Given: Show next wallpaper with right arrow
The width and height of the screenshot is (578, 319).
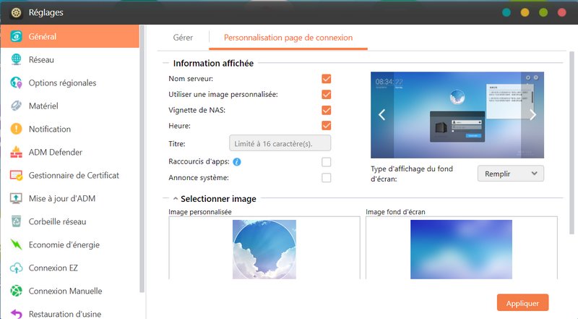Looking at the screenshot, I should point(532,115).
